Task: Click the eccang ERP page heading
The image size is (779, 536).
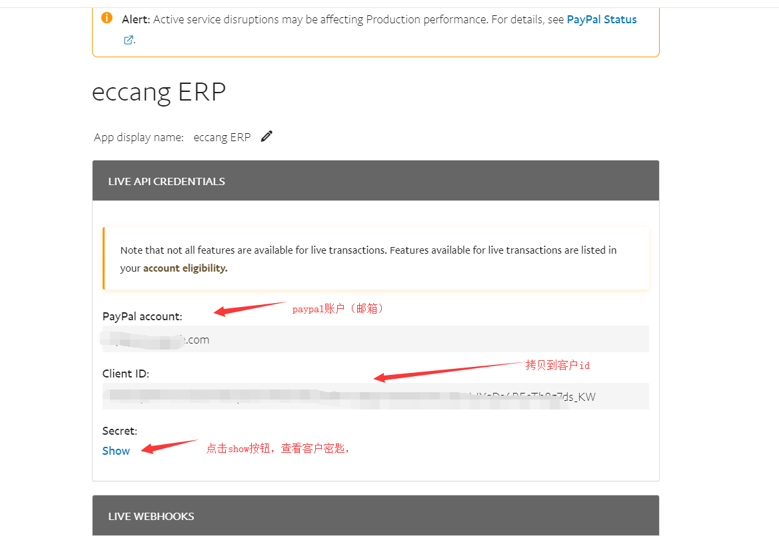Action: click(x=159, y=93)
